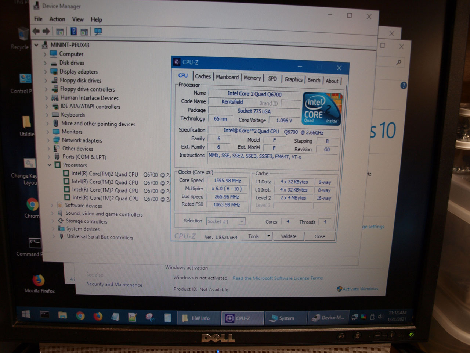Open the Windows Start menu
The height and width of the screenshot is (353, 470).
26,314
